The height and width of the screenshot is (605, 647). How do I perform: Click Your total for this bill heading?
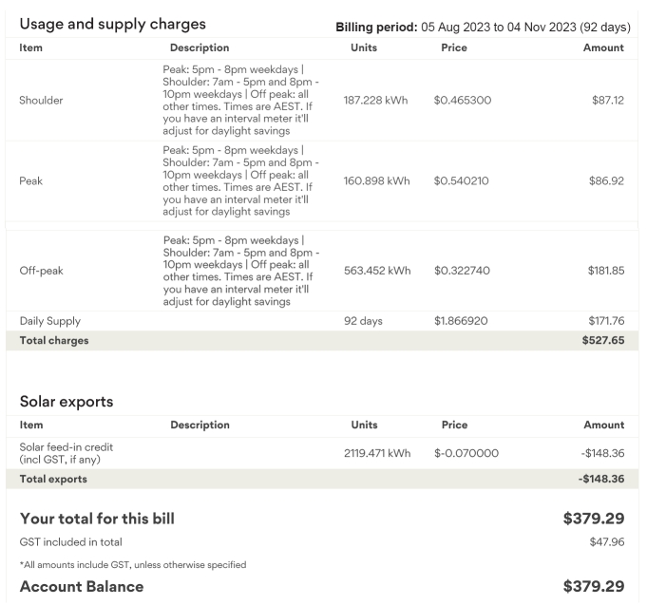[x=98, y=519]
